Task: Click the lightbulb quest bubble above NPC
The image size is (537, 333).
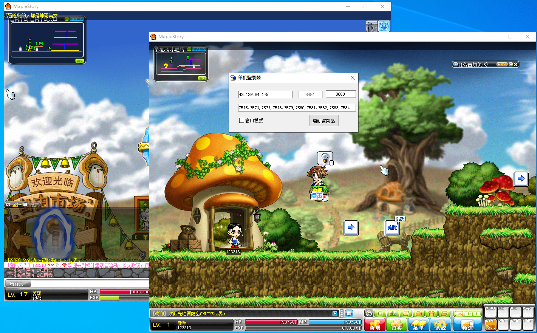Action: [x=324, y=158]
